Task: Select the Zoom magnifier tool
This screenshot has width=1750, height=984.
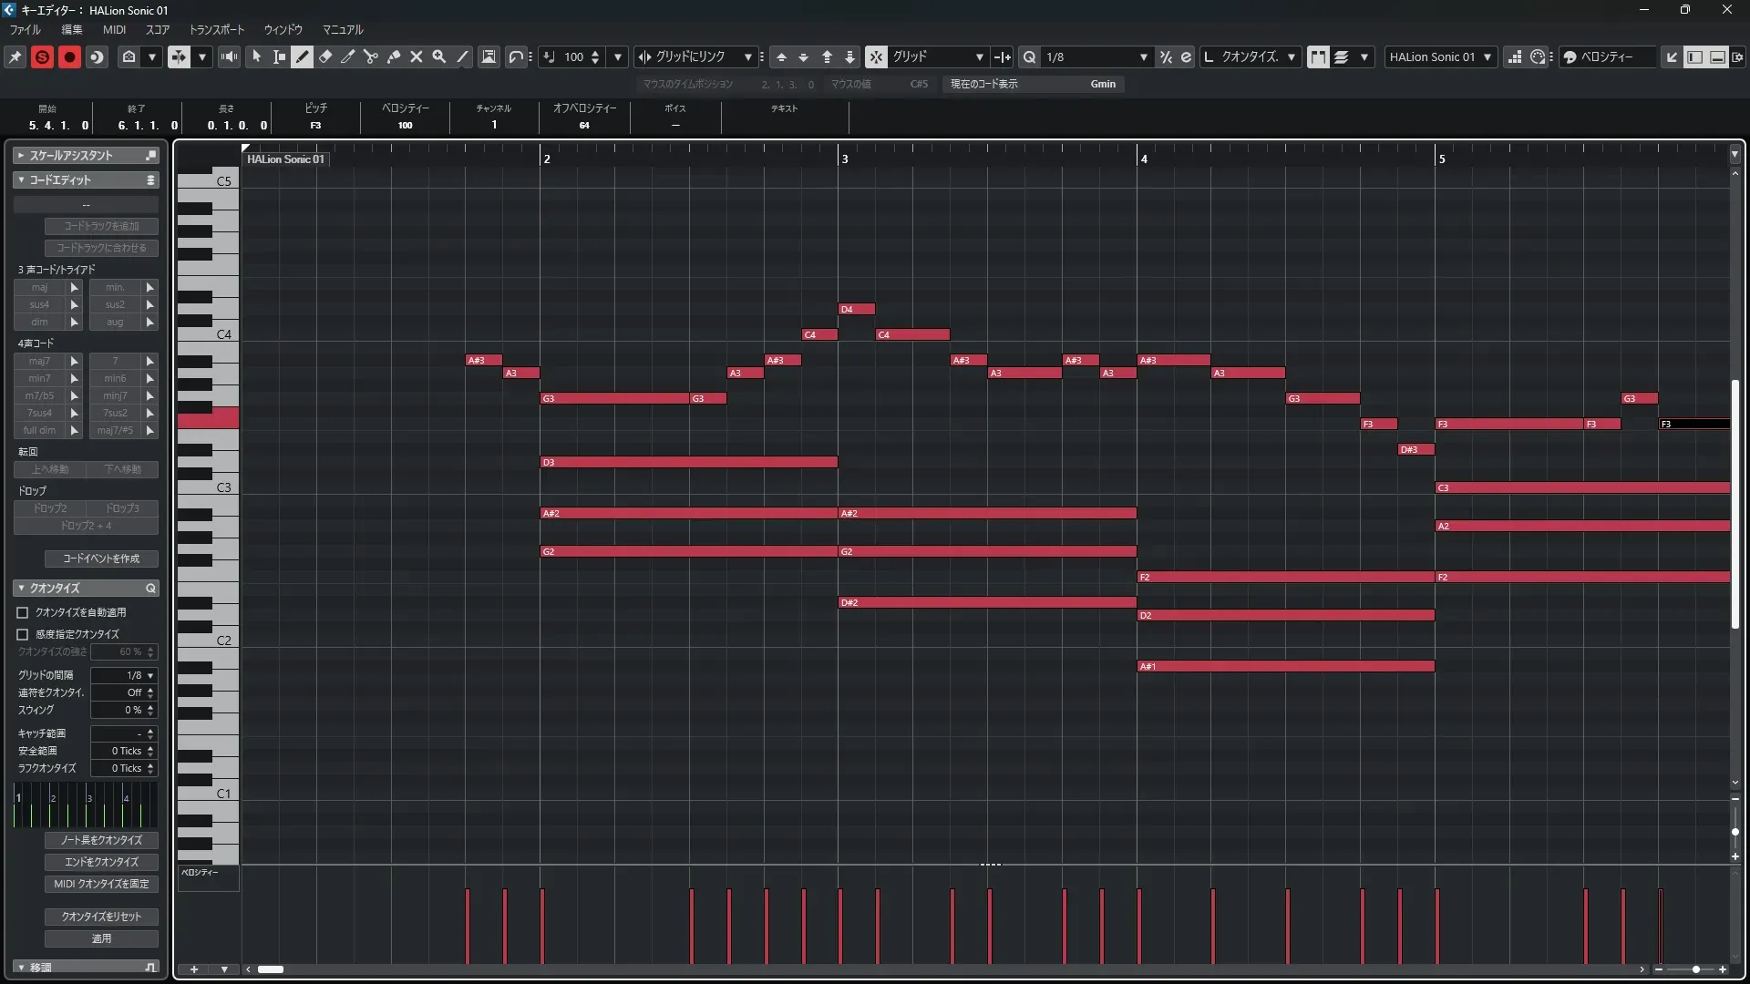Action: pos(439,56)
